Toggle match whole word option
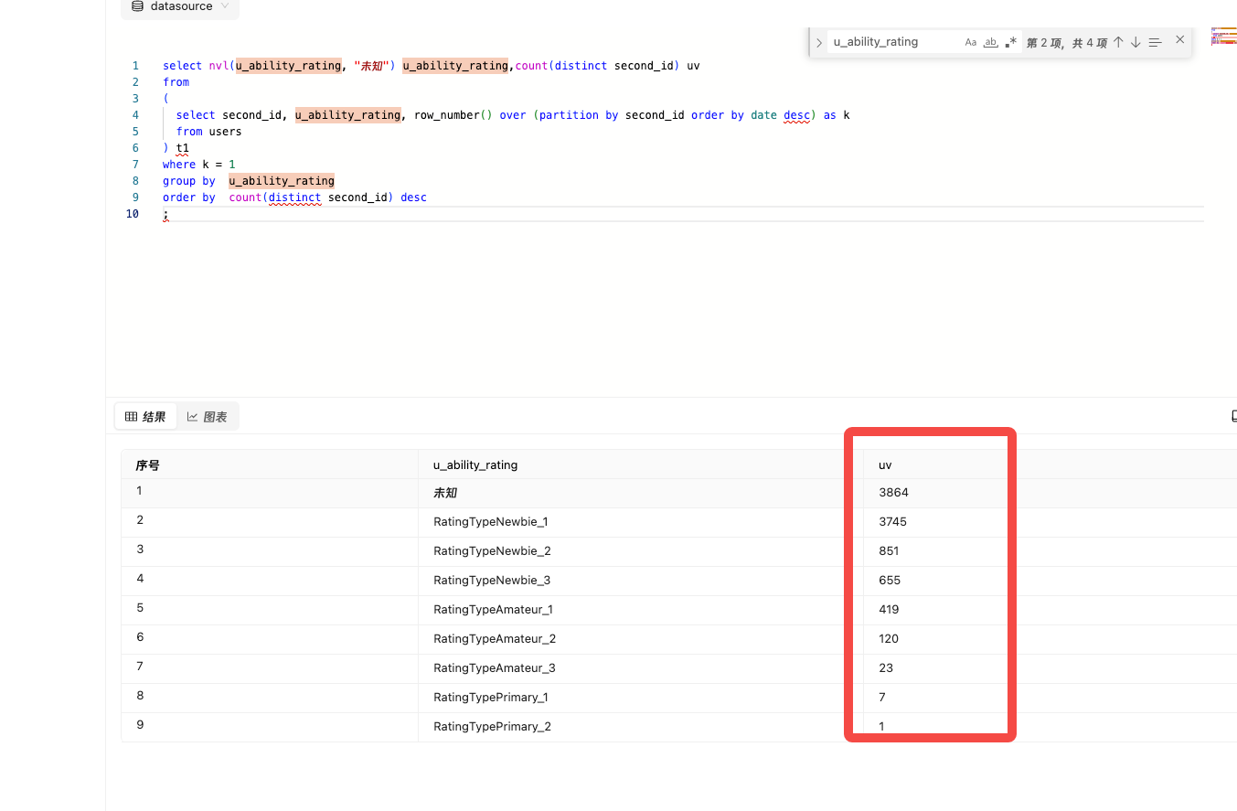Viewport: 1237px width, 811px height. click(x=990, y=42)
